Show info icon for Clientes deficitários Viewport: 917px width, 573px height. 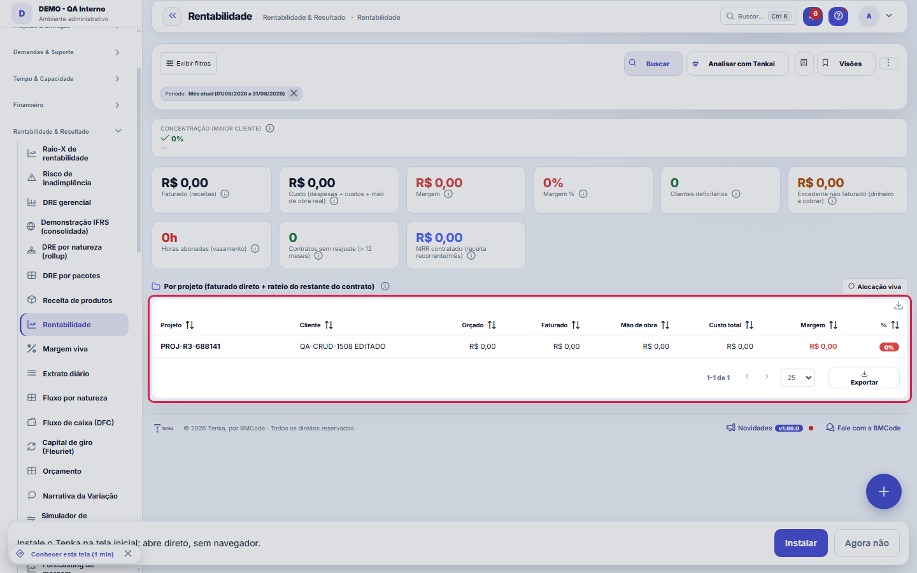coord(736,194)
